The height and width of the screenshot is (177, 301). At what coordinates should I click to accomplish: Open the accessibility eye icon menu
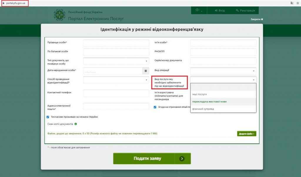pos(199,10)
